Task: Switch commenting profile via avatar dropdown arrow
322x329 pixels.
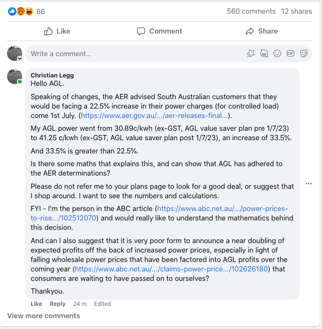Action: pyautogui.click(x=20, y=58)
